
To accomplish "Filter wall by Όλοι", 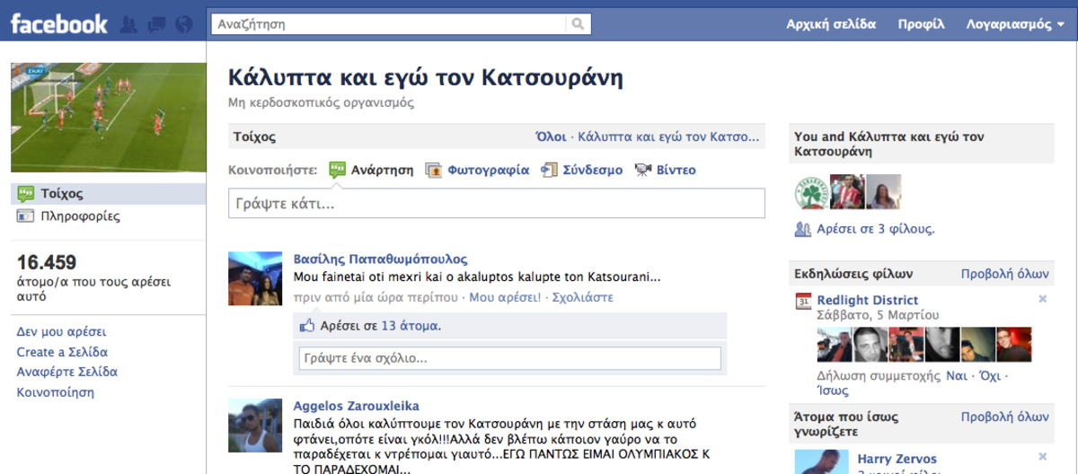I will [551, 137].
